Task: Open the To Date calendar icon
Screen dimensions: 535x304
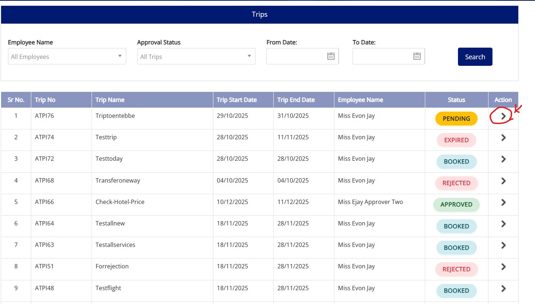Action: (x=417, y=56)
